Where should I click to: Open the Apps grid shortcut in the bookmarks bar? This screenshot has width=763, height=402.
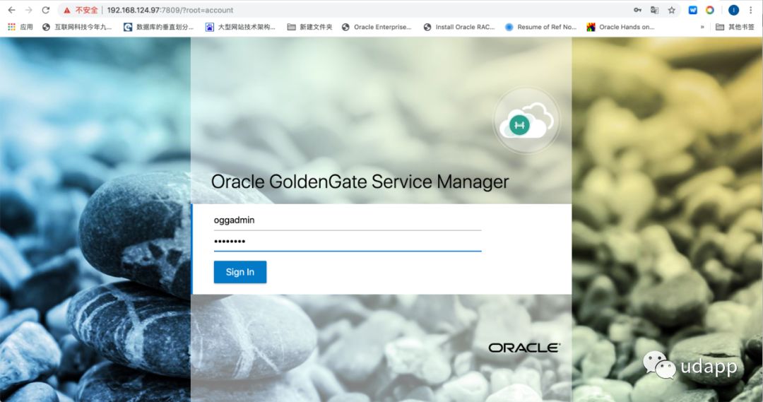[20, 28]
